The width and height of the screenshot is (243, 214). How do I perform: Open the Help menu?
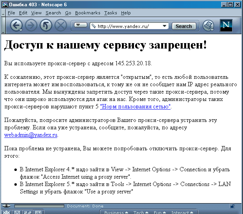tap(126, 13)
